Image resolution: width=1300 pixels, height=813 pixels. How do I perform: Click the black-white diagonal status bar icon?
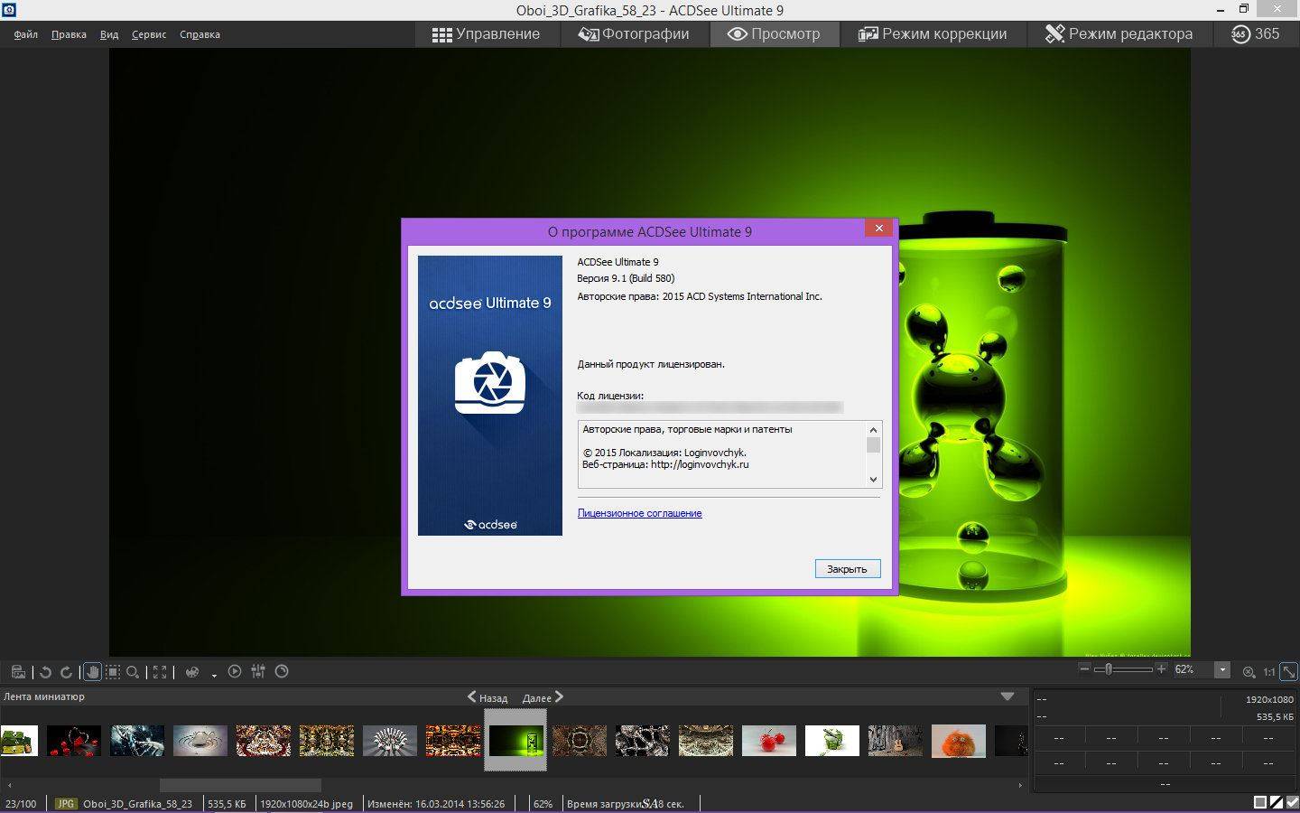point(1277,802)
